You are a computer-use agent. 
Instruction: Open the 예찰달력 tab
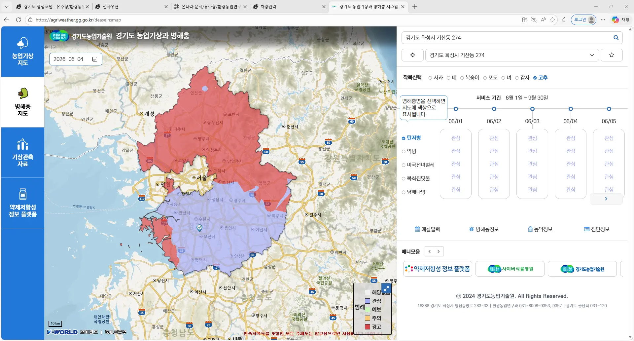(427, 229)
